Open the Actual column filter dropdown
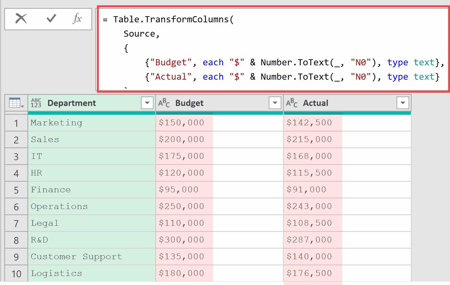This screenshot has width=450, height=285. (x=403, y=103)
